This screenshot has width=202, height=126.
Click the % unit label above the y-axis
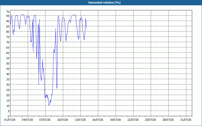(x=8, y=12)
